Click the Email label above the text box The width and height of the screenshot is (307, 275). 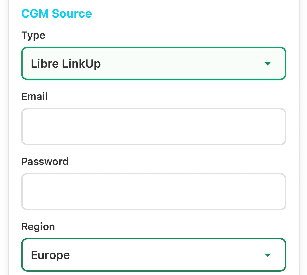tap(34, 96)
